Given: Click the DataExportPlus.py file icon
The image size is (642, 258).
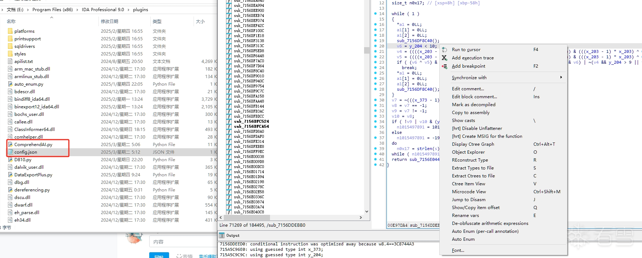Looking at the screenshot, I should click(10, 175).
